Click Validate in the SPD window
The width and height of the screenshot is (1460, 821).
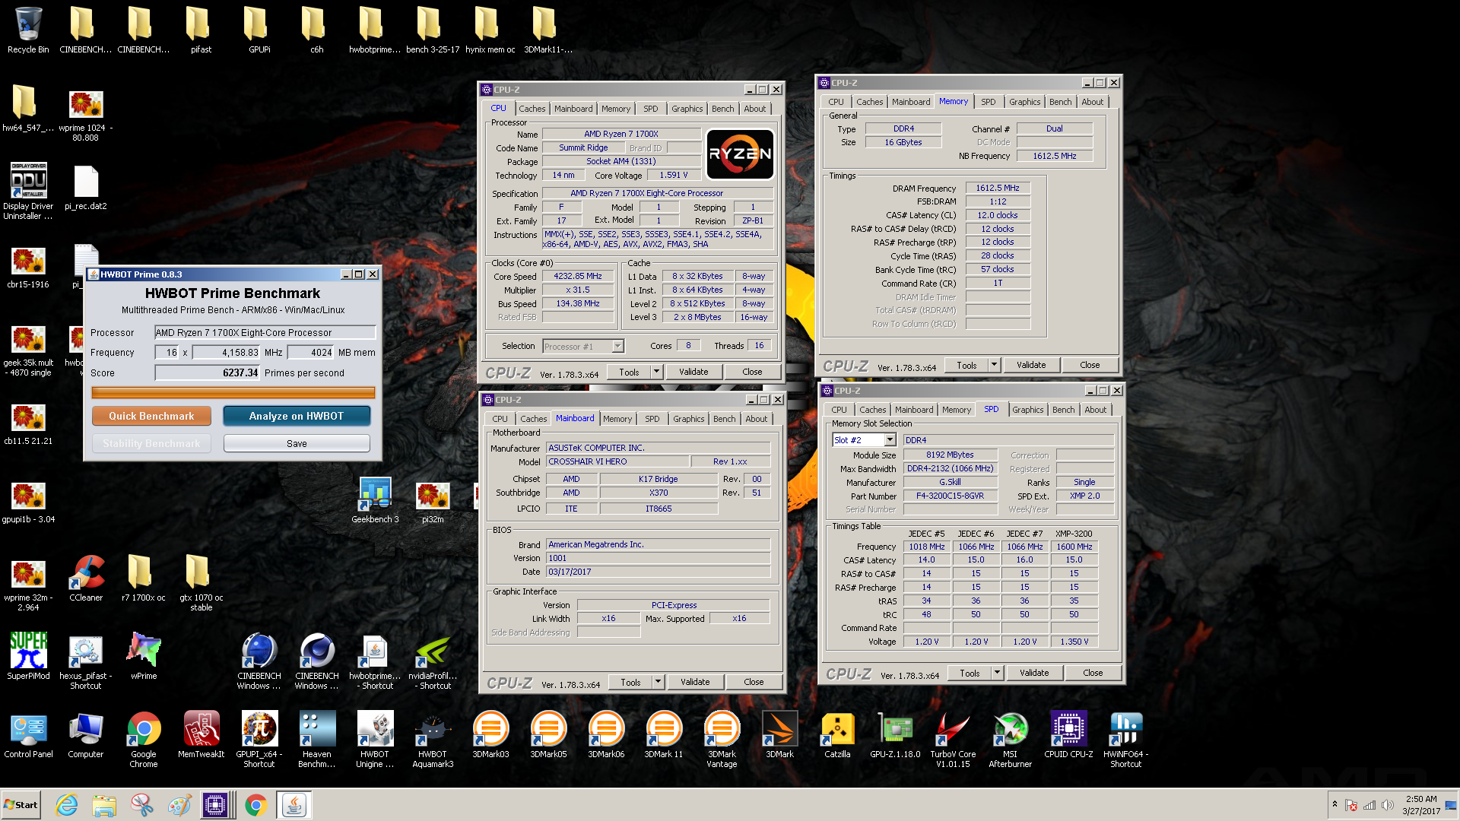click(1034, 673)
